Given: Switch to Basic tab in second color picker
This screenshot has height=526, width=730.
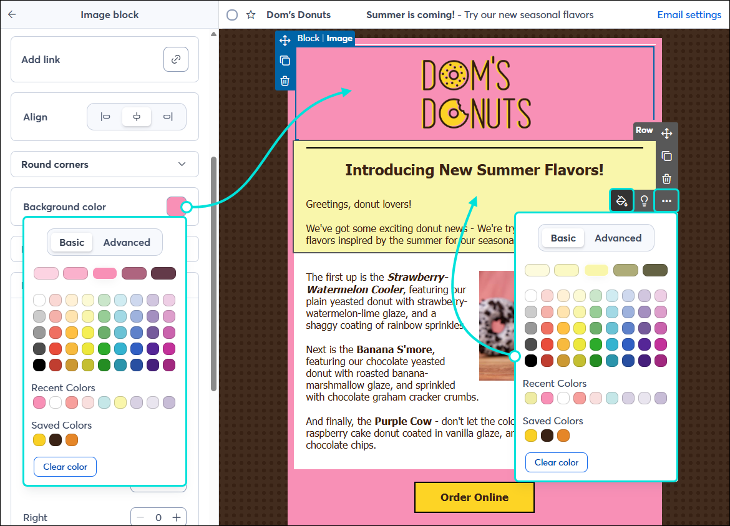Looking at the screenshot, I should pyautogui.click(x=563, y=238).
